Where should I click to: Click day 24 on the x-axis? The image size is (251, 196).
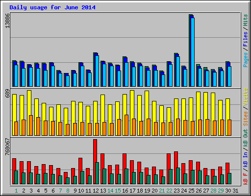click(184, 191)
